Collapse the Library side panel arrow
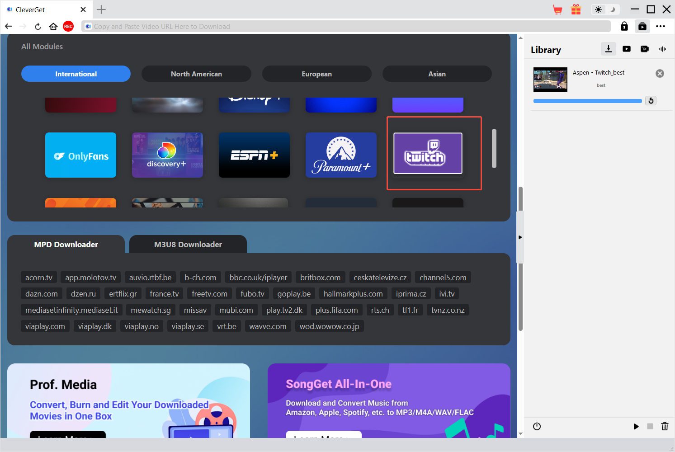 click(520, 237)
